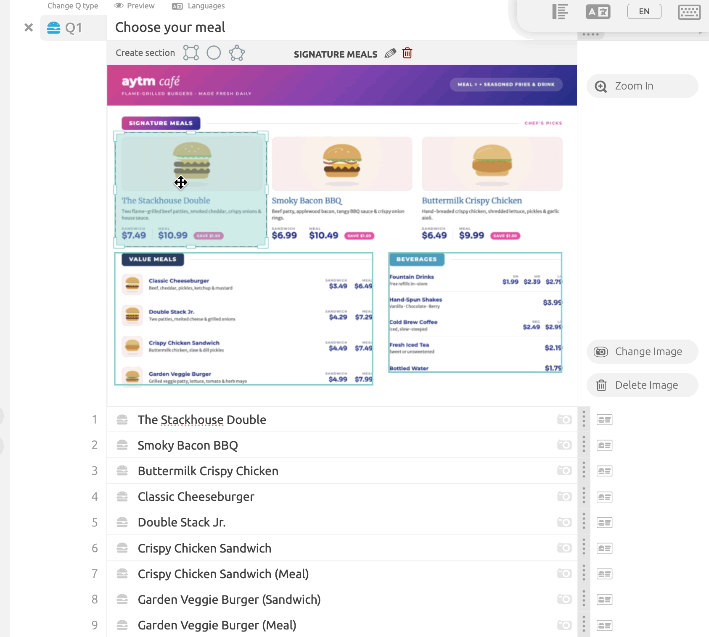Select the answer text Buttermilk Crispy Chicken
The width and height of the screenshot is (709, 637).
click(208, 471)
